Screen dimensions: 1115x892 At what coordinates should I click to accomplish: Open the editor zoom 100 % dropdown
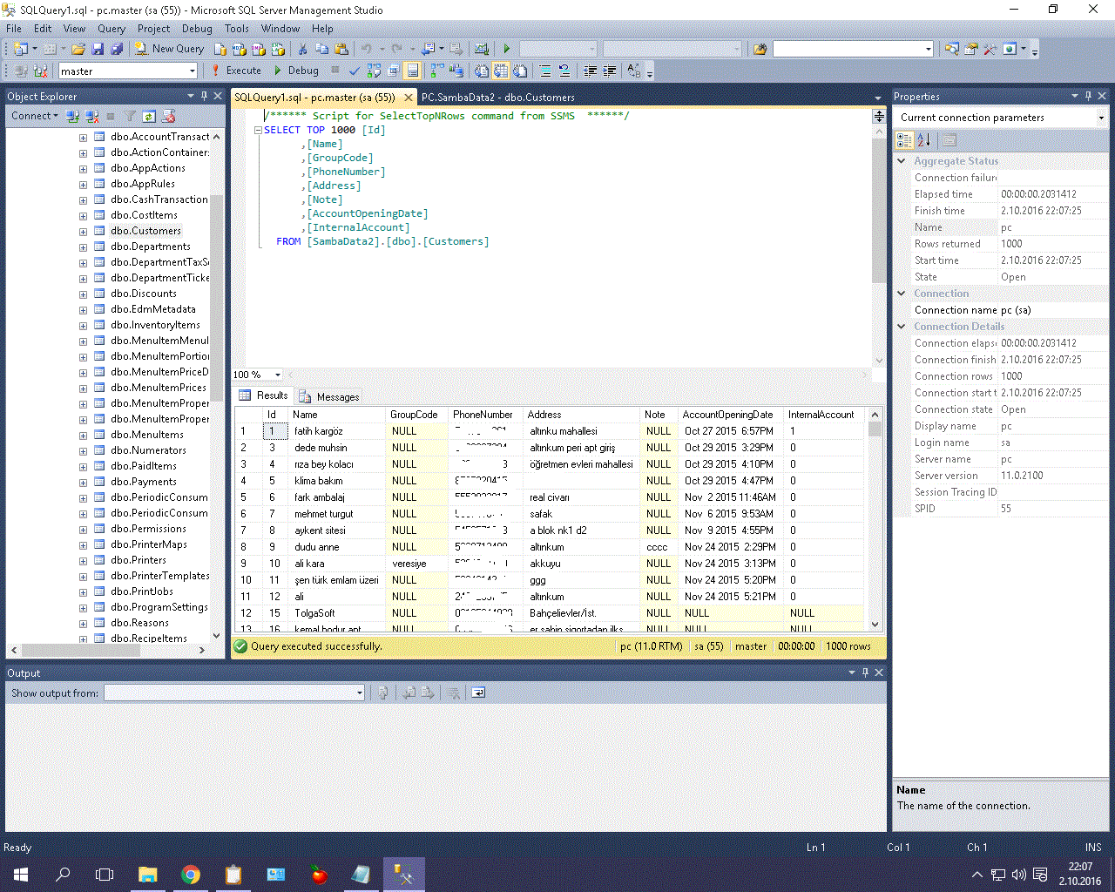click(x=278, y=375)
